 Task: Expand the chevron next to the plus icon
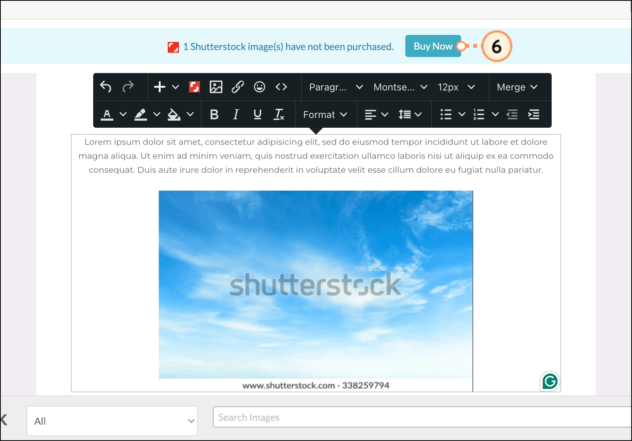coord(175,87)
